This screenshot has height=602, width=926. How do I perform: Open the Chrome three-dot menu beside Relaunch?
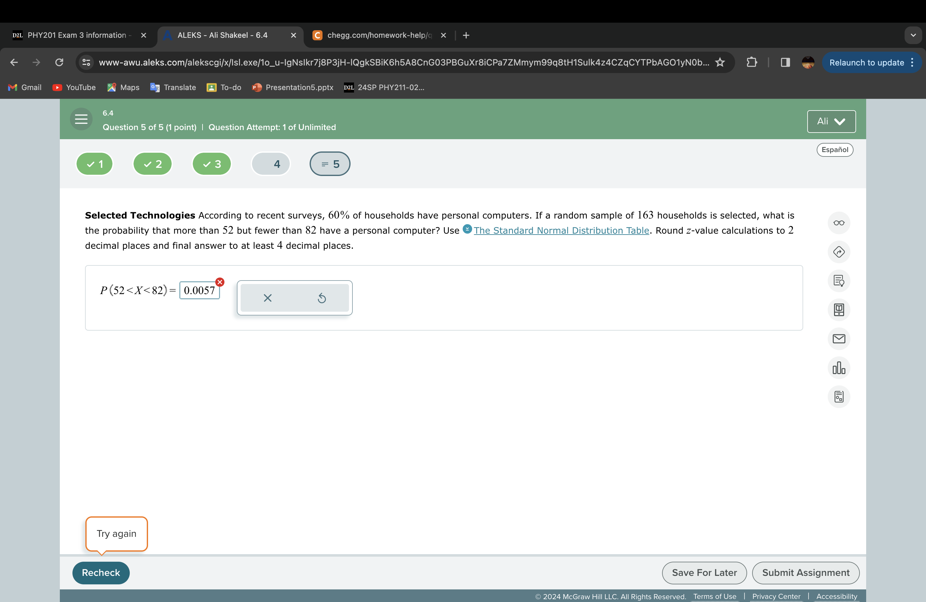click(912, 63)
